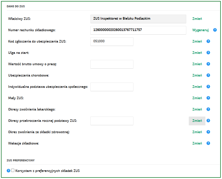Click Wygeneruj to generate account number
The image size is (222, 179).
tap(200, 30)
